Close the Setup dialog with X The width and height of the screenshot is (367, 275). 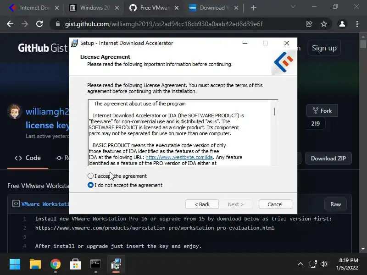pyautogui.click(x=286, y=43)
